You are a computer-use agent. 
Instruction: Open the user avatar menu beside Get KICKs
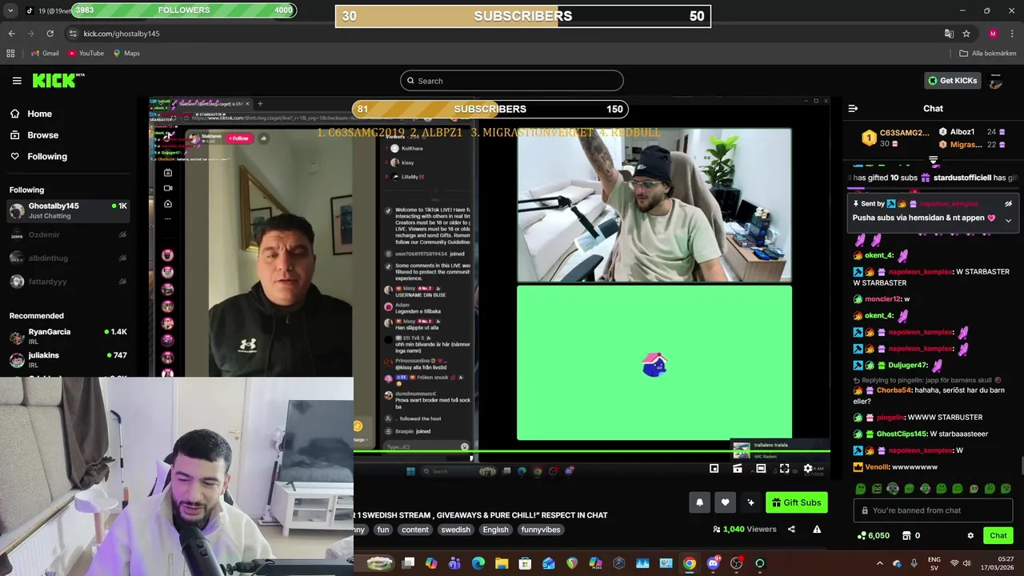[x=996, y=81]
